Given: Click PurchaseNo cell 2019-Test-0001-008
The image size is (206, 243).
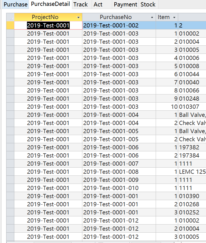Looking at the screenshot, I should [x=119, y=172].
